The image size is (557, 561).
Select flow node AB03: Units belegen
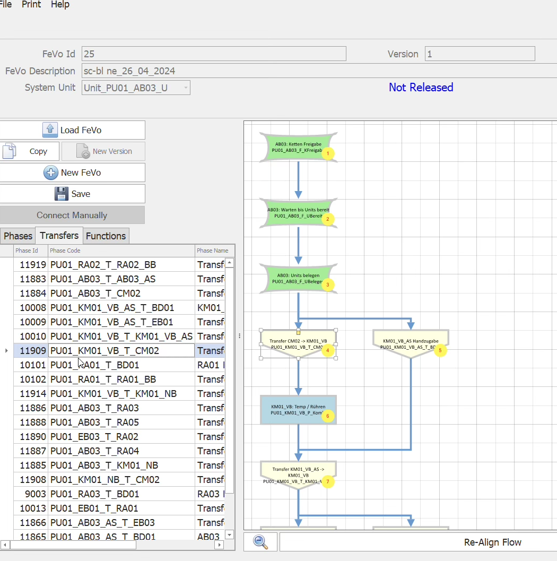[x=298, y=278]
